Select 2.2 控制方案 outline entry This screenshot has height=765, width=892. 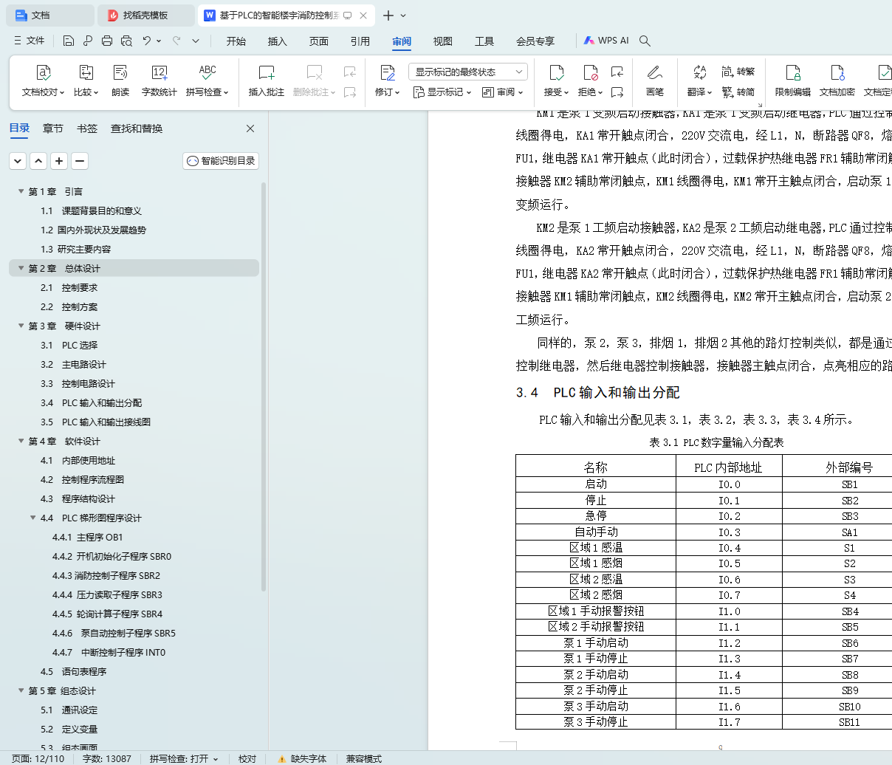point(69,306)
